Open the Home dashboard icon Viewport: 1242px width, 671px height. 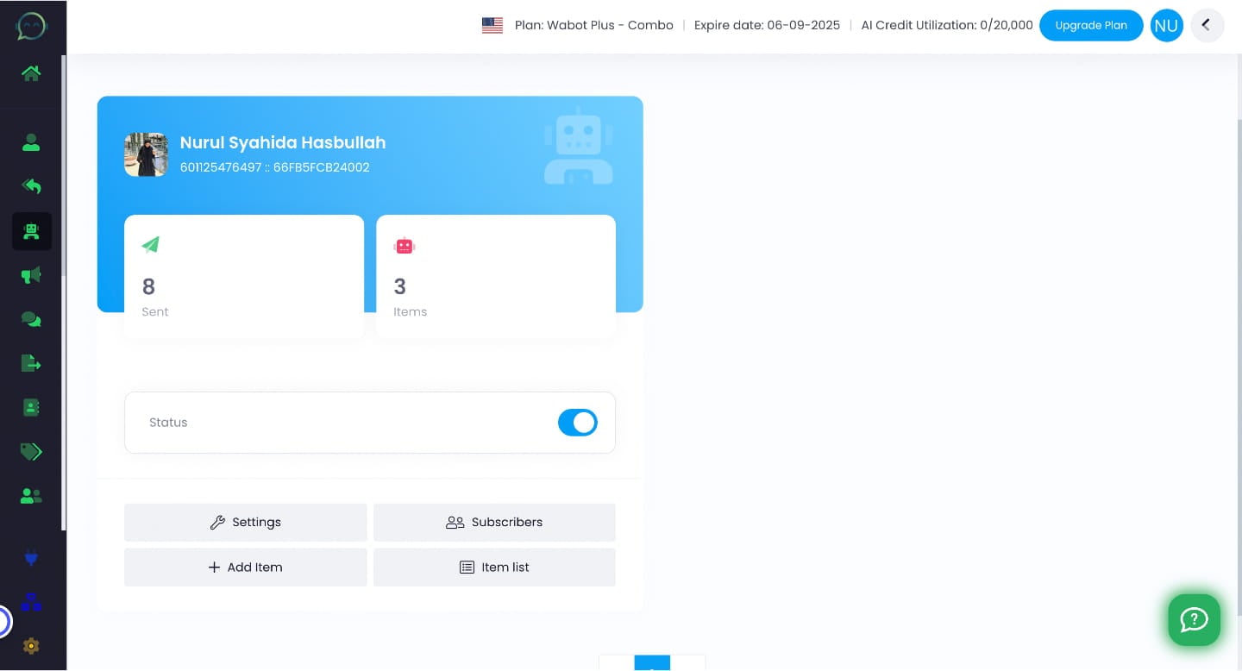coord(31,73)
